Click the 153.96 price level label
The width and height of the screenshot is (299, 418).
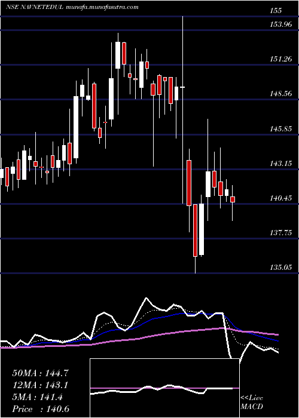[281, 24]
